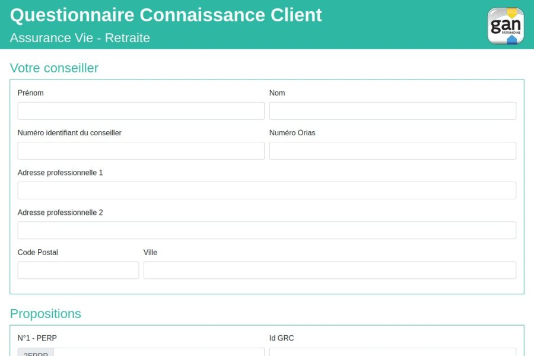Click the Adresse professionnelle 2 input
Image resolution: width=534 pixels, height=356 pixels.
266,230
